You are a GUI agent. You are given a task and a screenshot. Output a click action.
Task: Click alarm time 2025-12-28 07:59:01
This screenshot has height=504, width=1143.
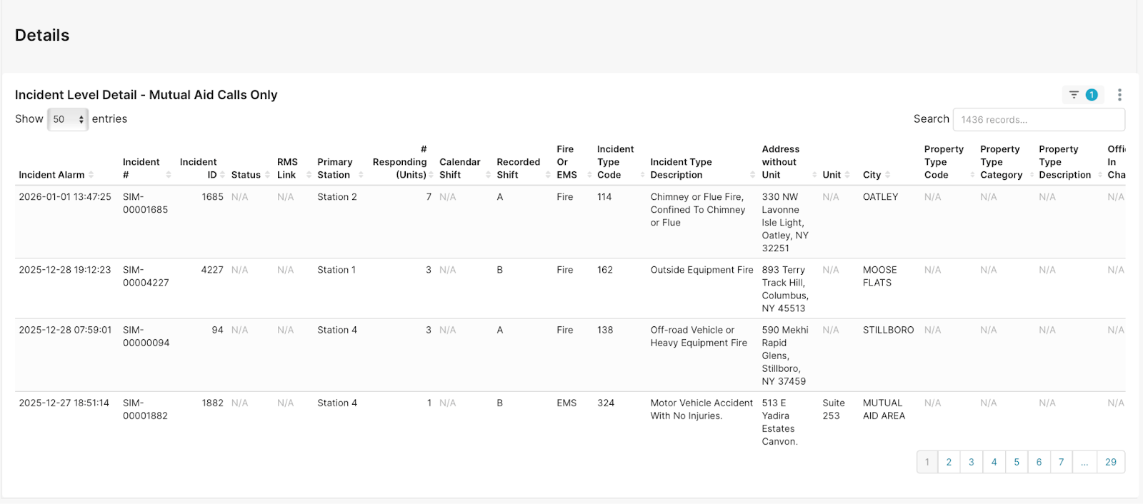coord(65,330)
